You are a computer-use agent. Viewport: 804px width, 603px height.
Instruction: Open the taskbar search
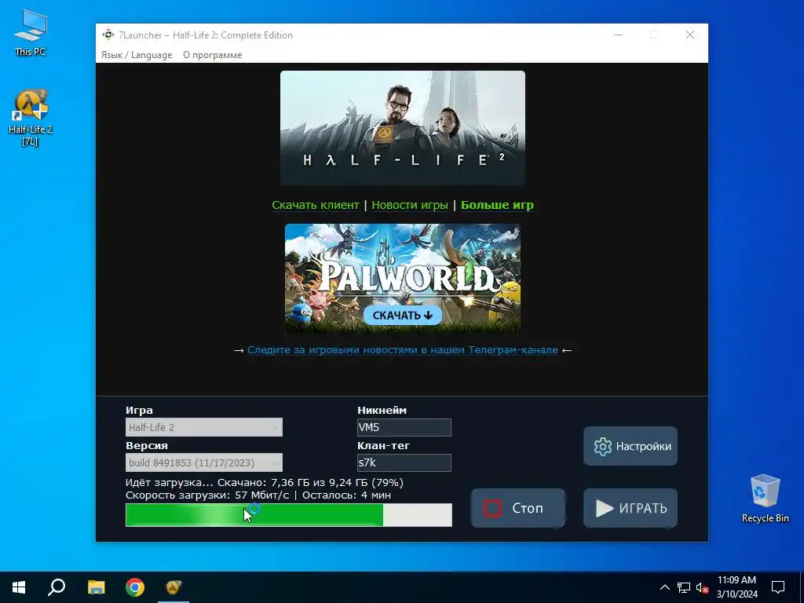pyautogui.click(x=57, y=587)
